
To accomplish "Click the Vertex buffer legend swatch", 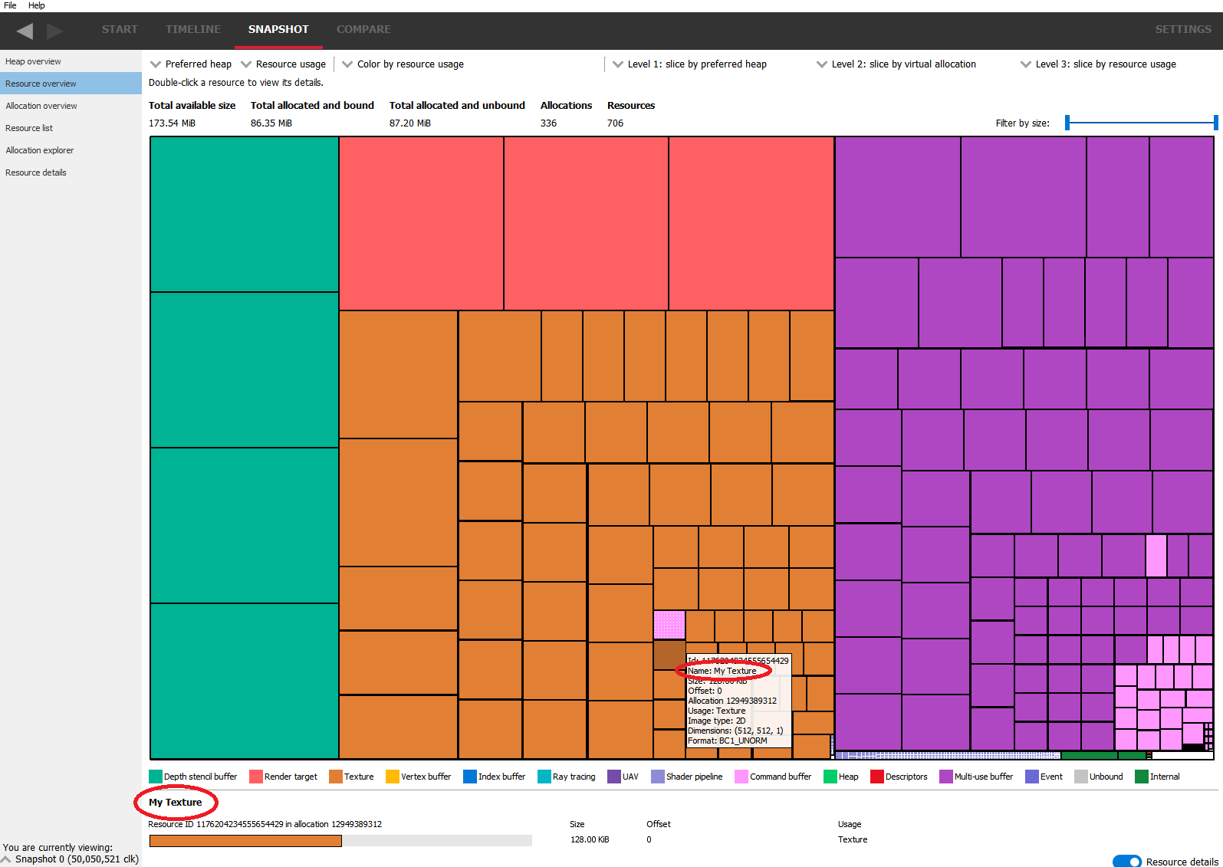I will [x=393, y=777].
